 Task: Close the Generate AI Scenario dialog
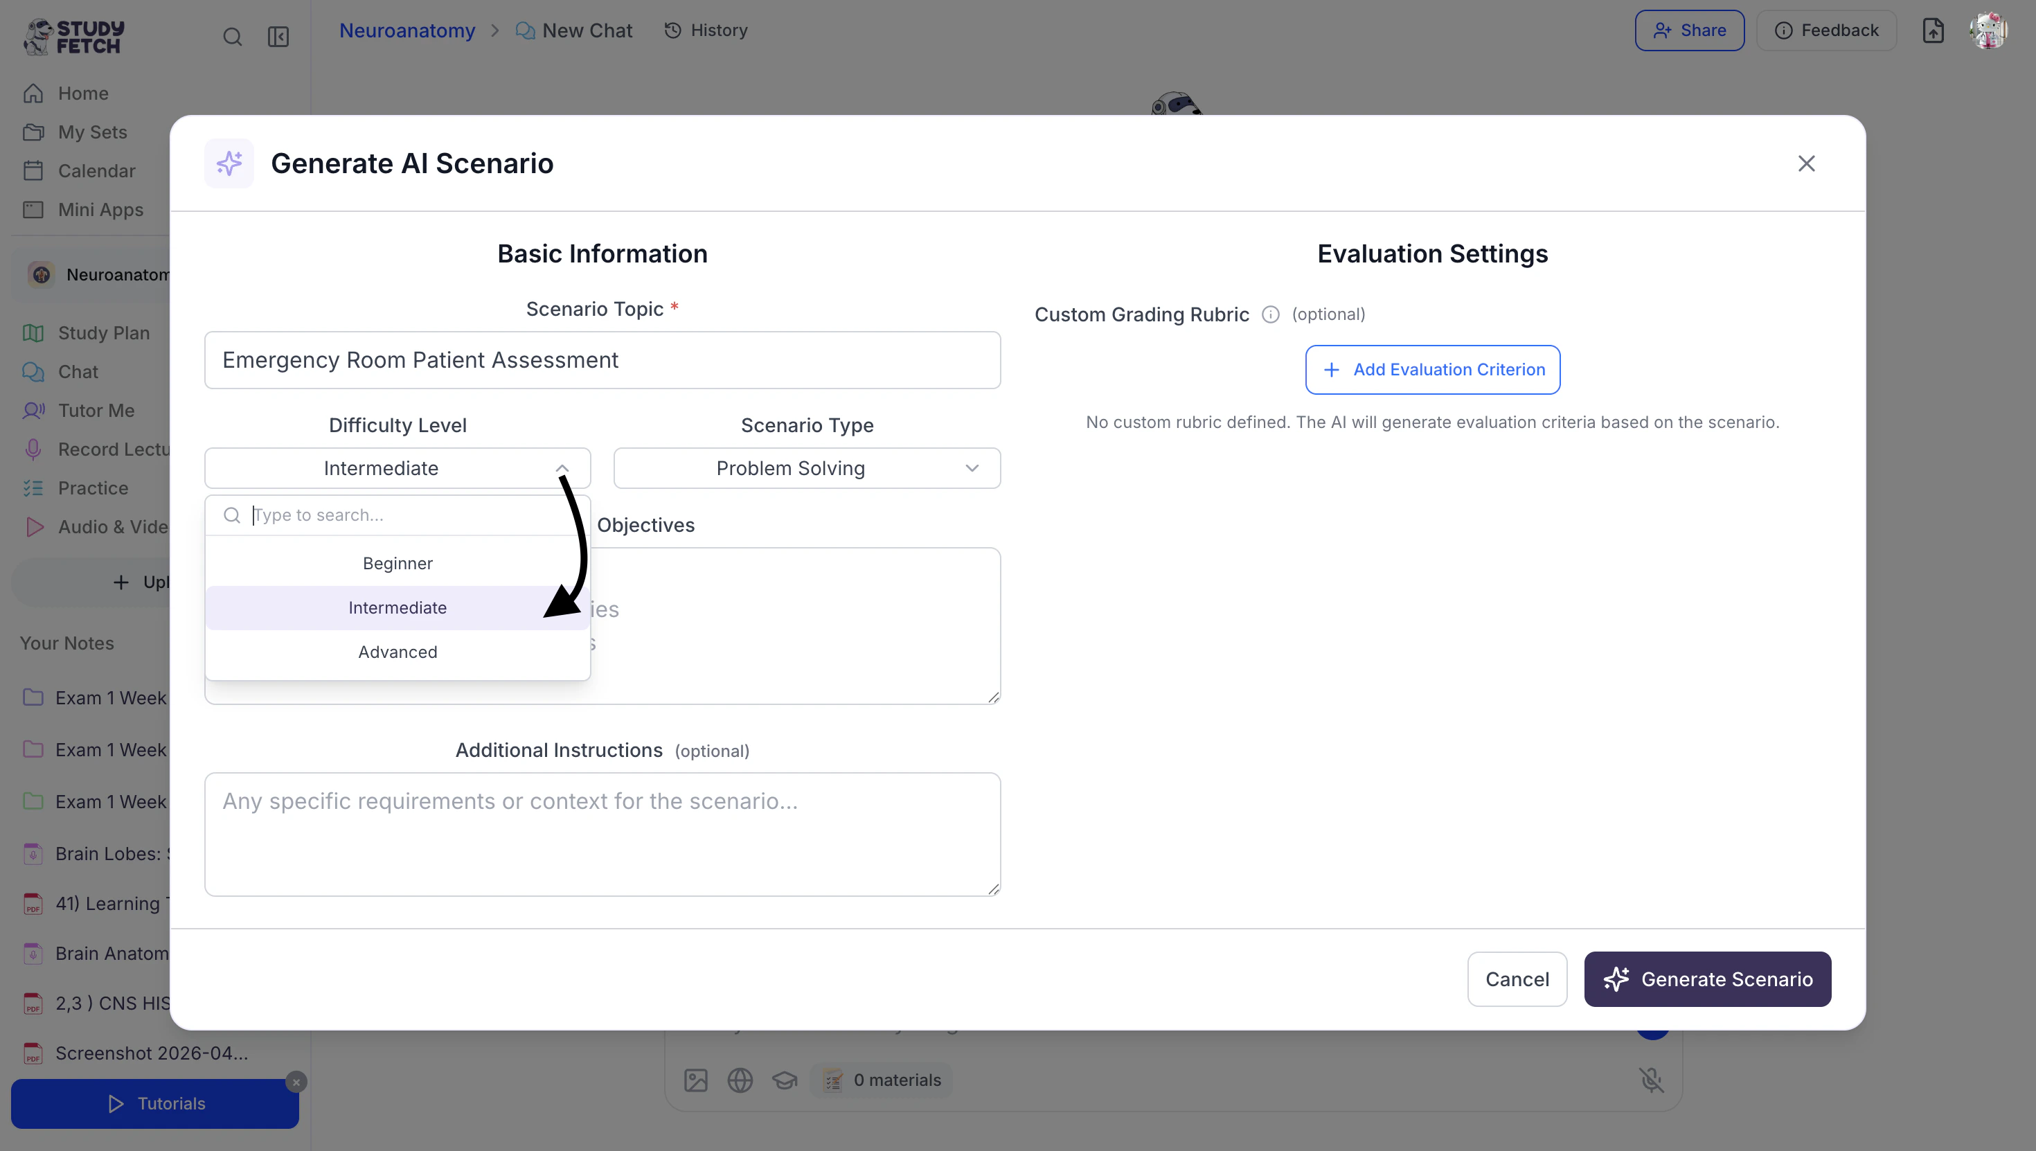pyautogui.click(x=1806, y=163)
